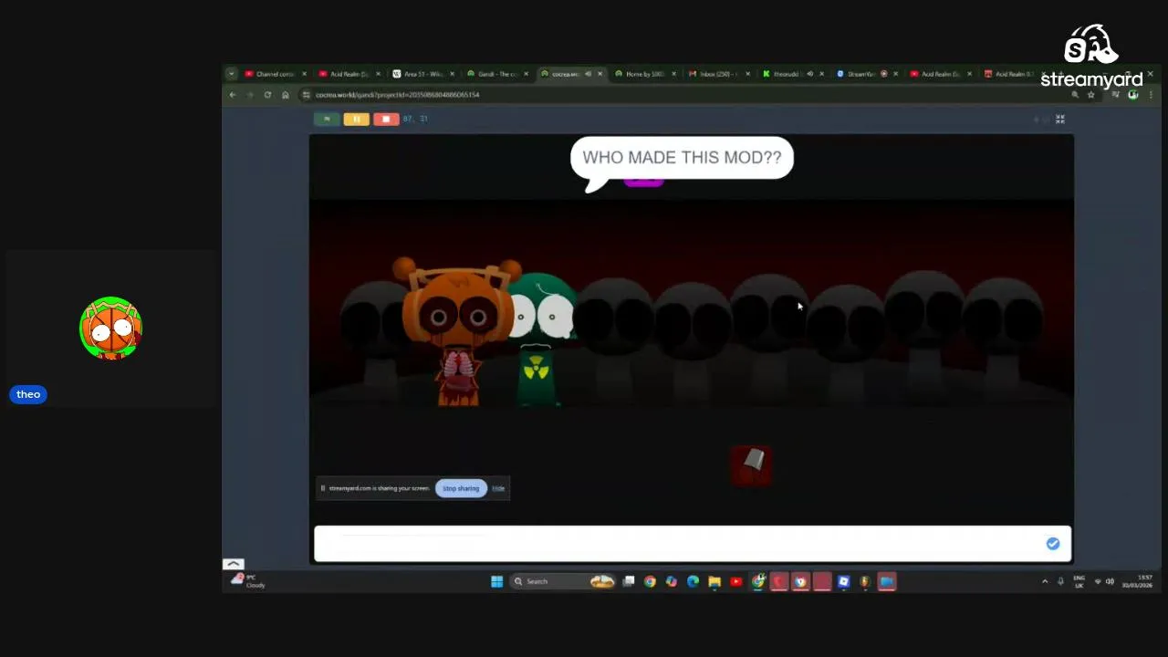Click the red sound icon box
1168x657 pixels.
[x=752, y=464]
